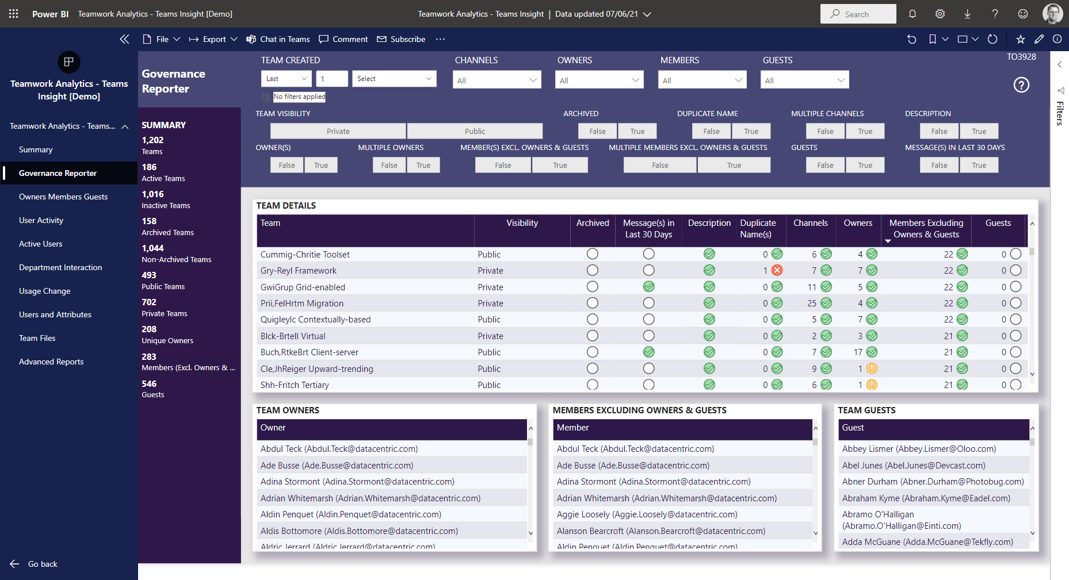Open the report help question mark
The height and width of the screenshot is (580, 1069).
(1021, 84)
